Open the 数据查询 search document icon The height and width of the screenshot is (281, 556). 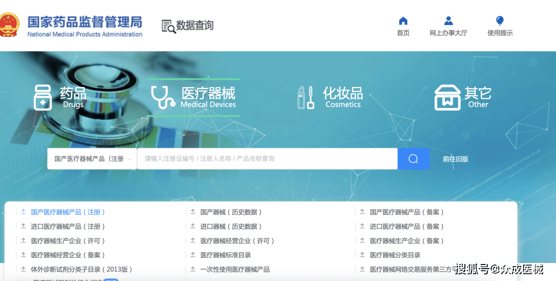coord(169,26)
